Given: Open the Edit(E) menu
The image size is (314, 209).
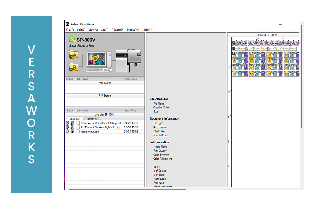Looking at the screenshot, I should click(x=81, y=30).
